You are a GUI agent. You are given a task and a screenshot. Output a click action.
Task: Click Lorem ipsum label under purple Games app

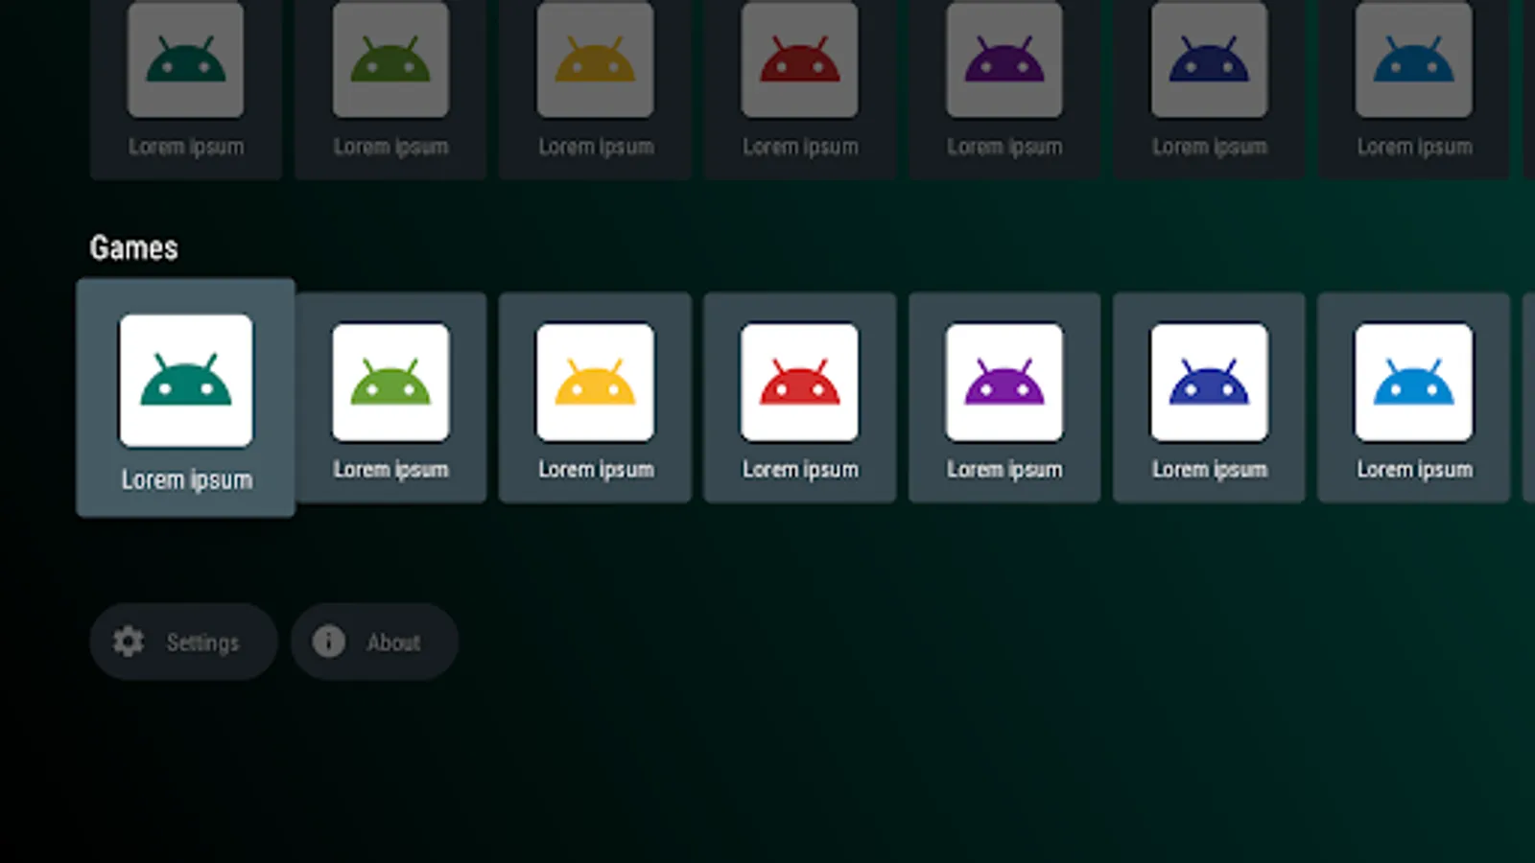click(1004, 469)
